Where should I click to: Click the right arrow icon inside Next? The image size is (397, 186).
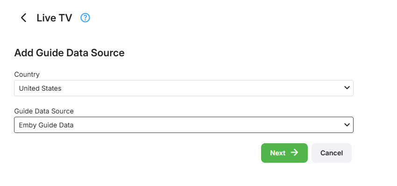coord(294,153)
